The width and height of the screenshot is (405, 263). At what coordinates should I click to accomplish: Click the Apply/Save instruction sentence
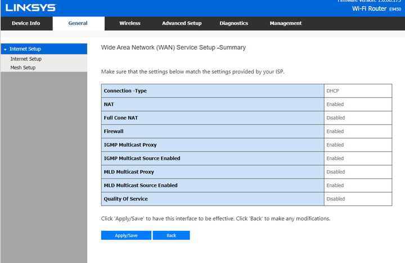(x=215, y=219)
